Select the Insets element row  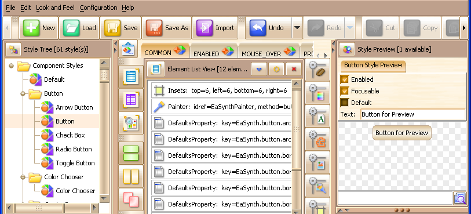pos(221,90)
